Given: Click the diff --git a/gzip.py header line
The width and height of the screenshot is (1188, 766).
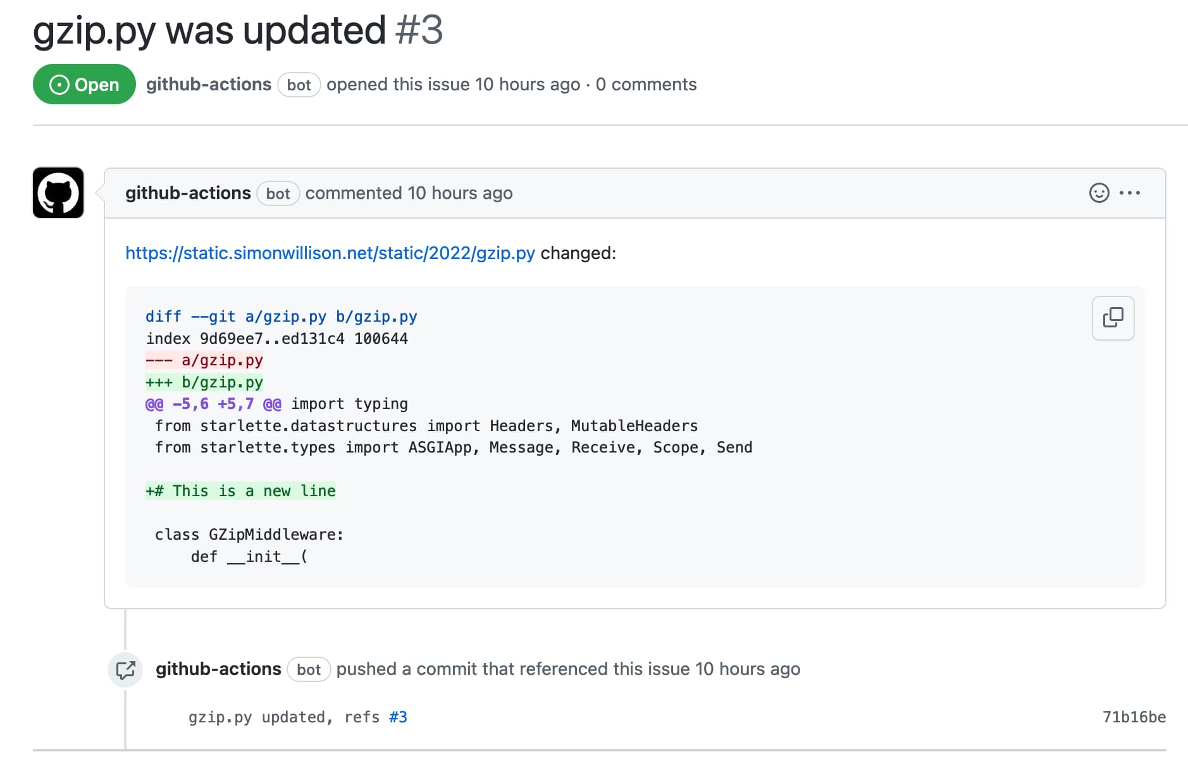Looking at the screenshot, I should (x=281, y=316).
